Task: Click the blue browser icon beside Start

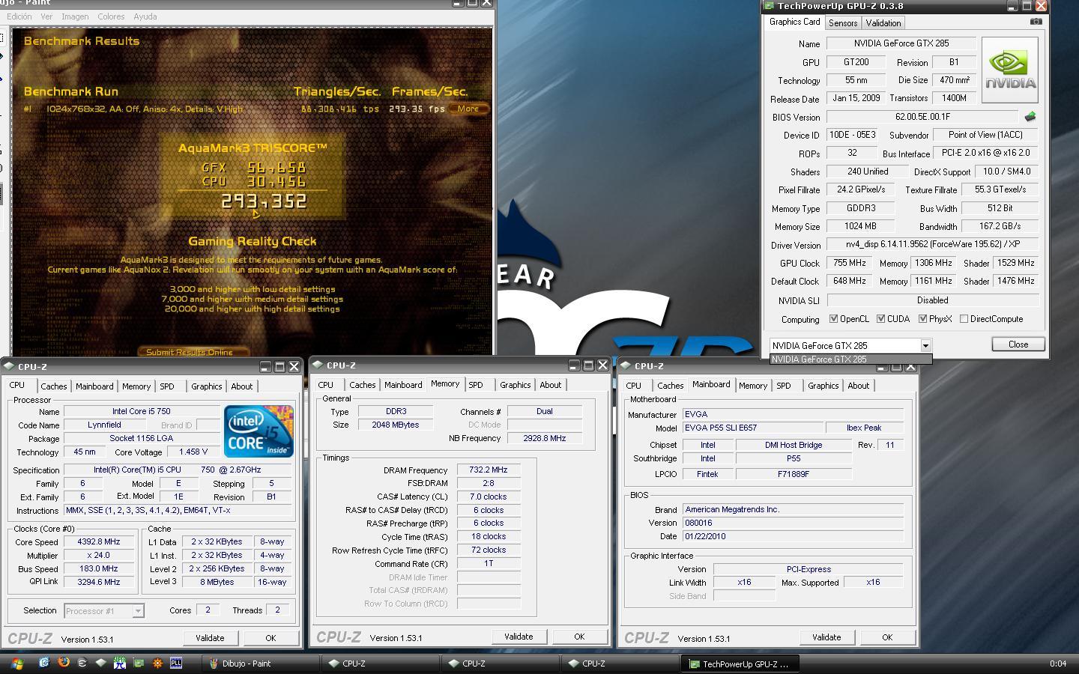Action: (x=44, y=663)
